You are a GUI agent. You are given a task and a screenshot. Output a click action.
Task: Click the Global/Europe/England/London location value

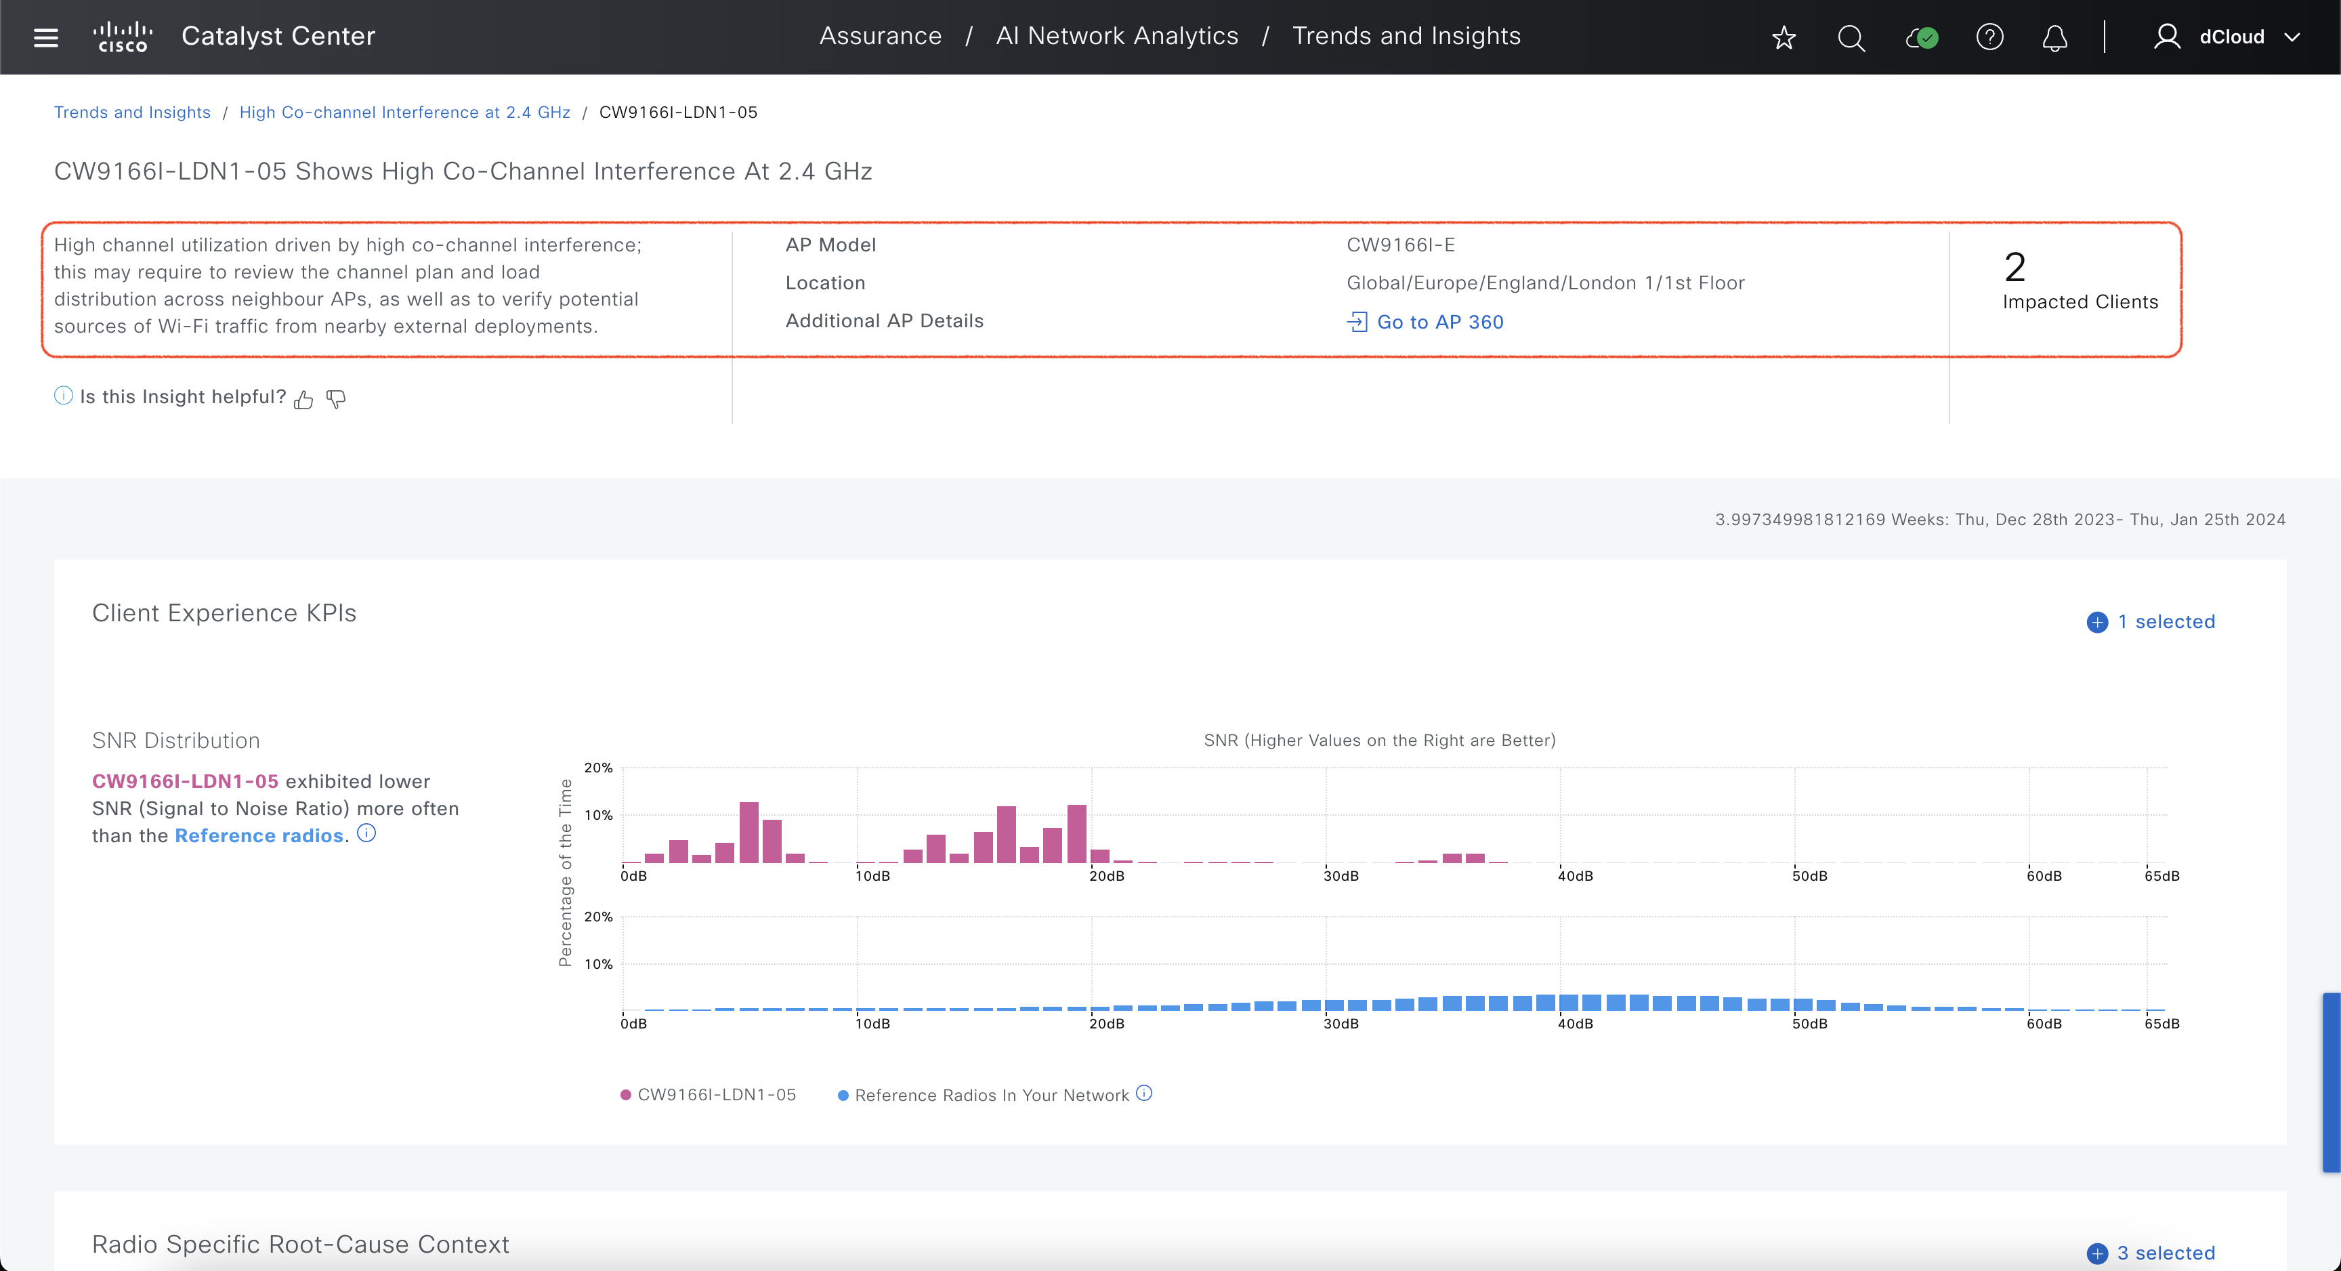[1545, 283]
